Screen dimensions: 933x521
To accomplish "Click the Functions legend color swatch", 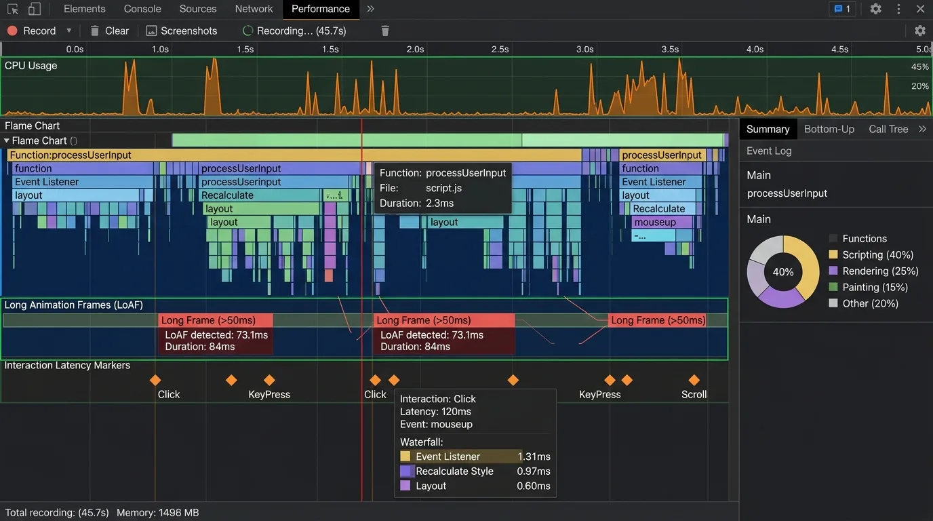I will point(833,238).
